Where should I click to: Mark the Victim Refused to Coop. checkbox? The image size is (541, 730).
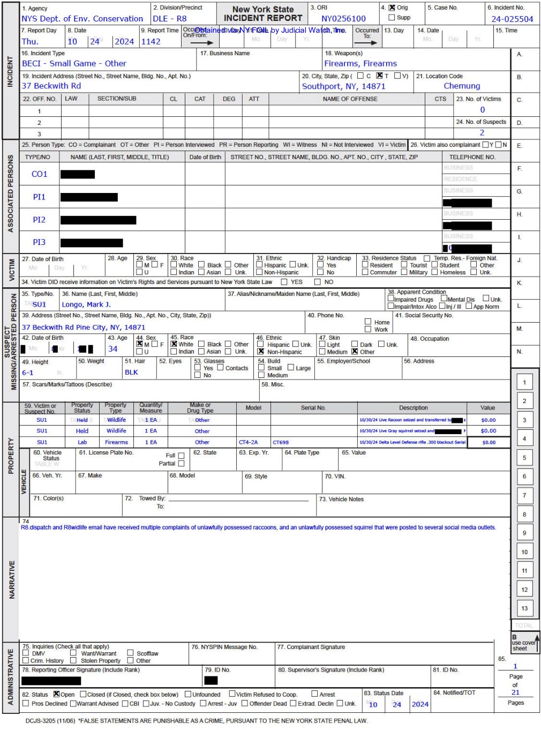pos(232,694)
